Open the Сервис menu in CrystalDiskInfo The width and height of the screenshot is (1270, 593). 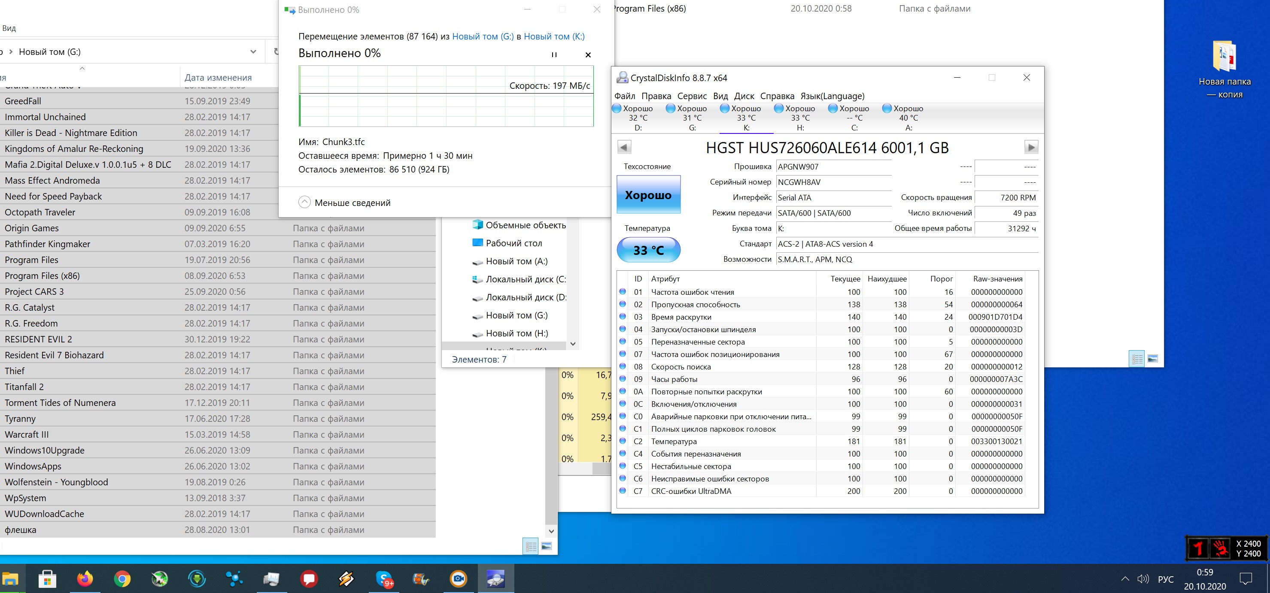pyautogui.click(x=692, y=96)
